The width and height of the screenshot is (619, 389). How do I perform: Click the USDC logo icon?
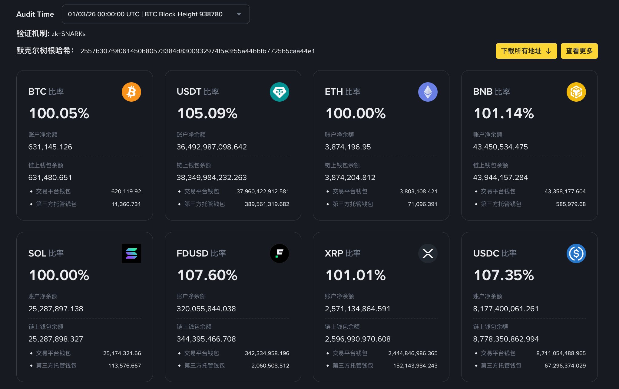tap(576, 253)
